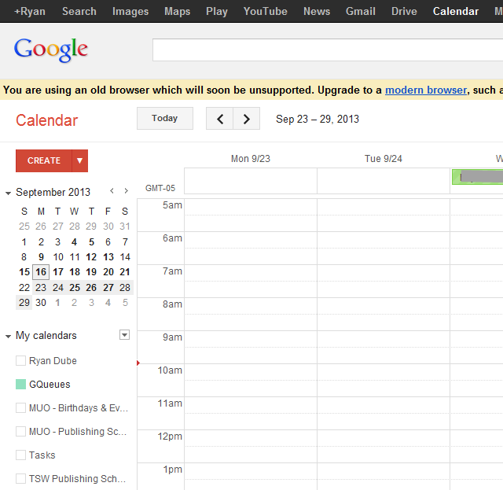Click the Today button
The image size is (503, 490).
[x=164, y=119]
